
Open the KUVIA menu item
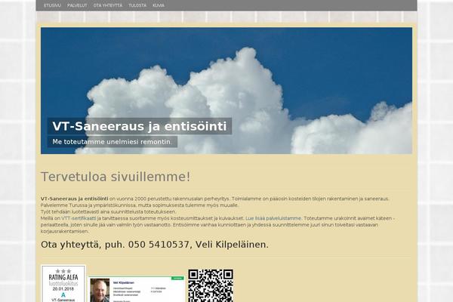point(159,5)
